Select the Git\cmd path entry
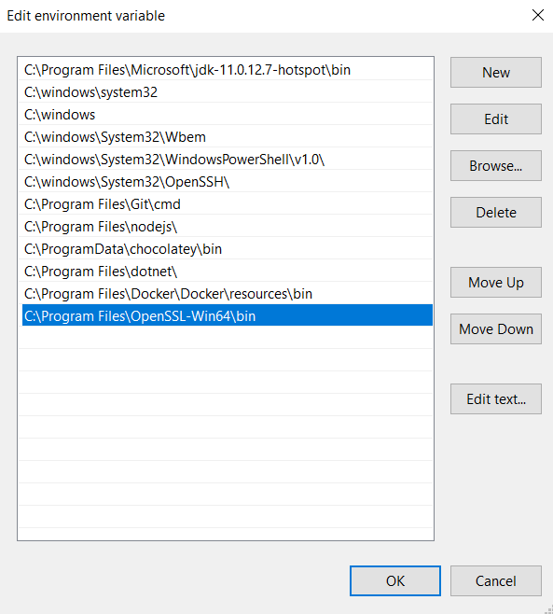553x614 pixels. pos(228,204)
